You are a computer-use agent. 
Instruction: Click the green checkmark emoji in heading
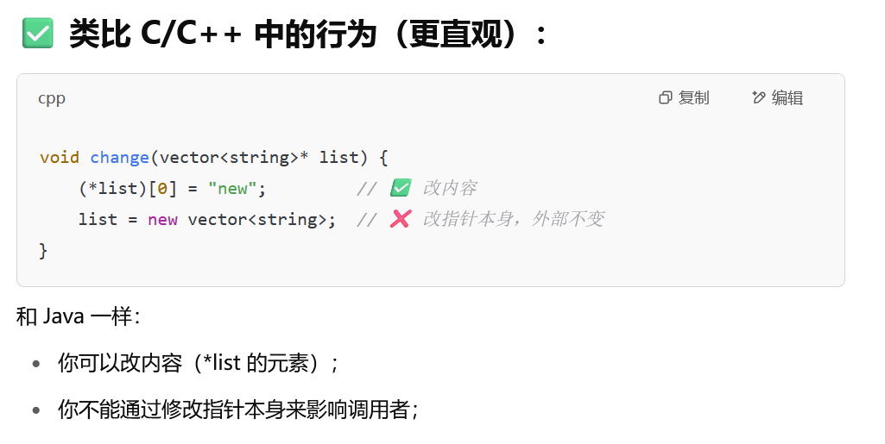[38, 34]
